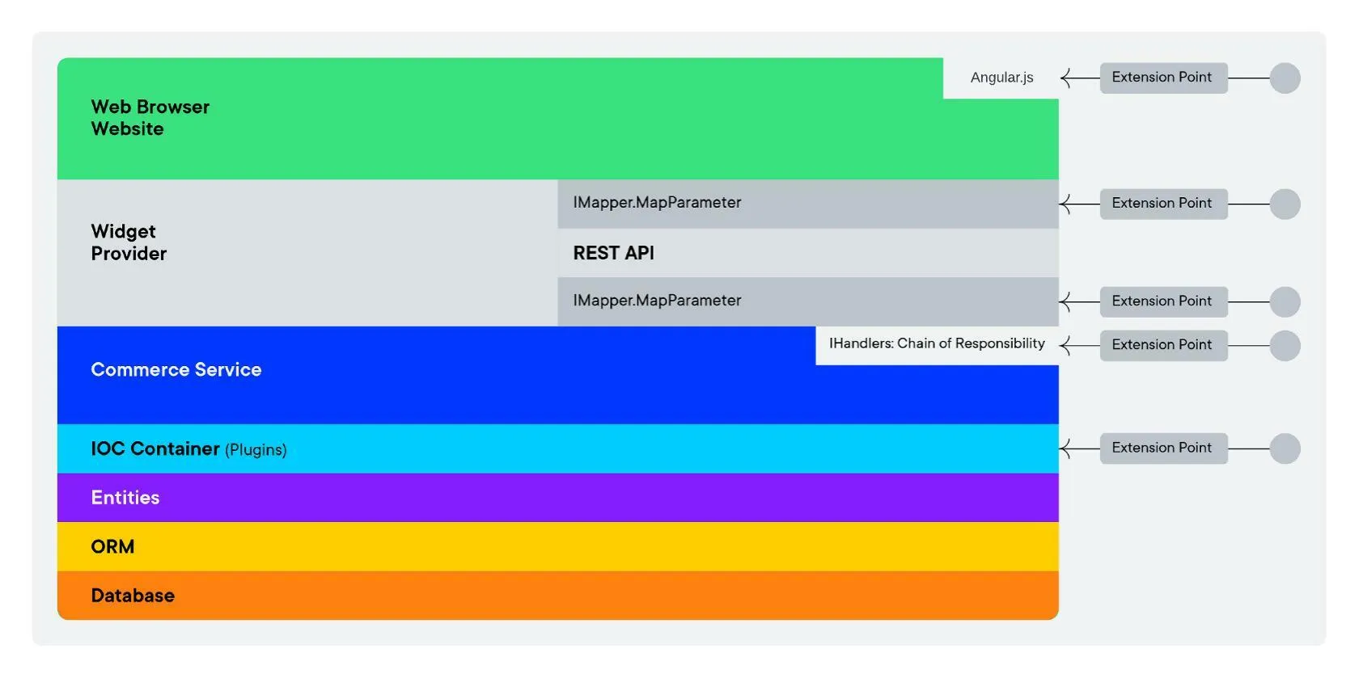This screenshot has height=678, width=1359.
Task: Select the Database layer label
Action: point(133,596)
